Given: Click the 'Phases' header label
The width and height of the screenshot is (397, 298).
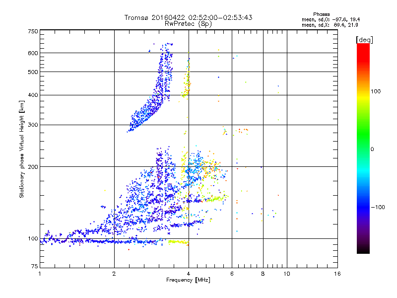Looking at the screenshot, I should 321,14.
